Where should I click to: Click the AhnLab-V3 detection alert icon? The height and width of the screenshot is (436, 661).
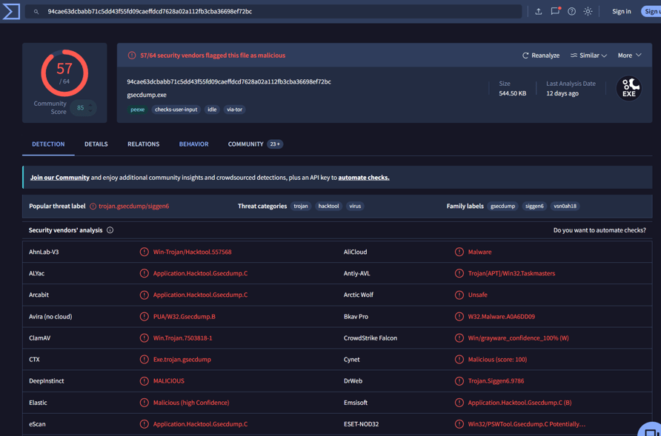(145, 252)
